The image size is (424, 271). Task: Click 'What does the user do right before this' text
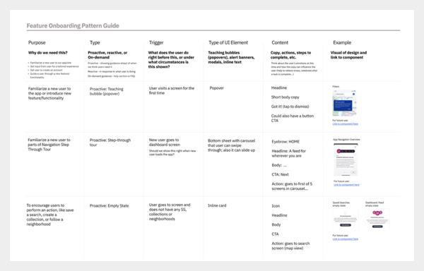pyautogui.click(x=171, y=60)
